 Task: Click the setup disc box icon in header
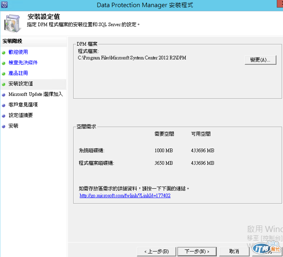tap(12, 24)
